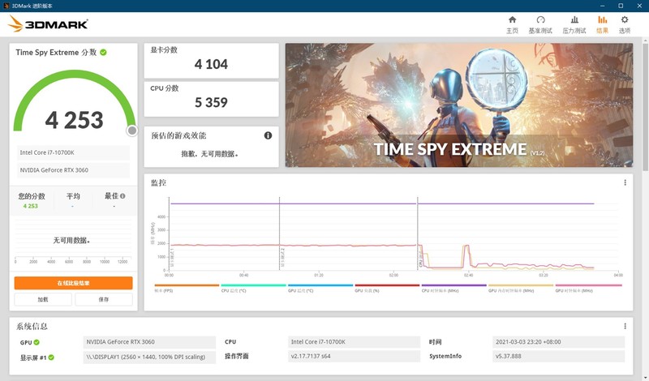This screenshot has height=381, width=649.
Task: Open the system information three-dot menu
Action: point(625,326)
